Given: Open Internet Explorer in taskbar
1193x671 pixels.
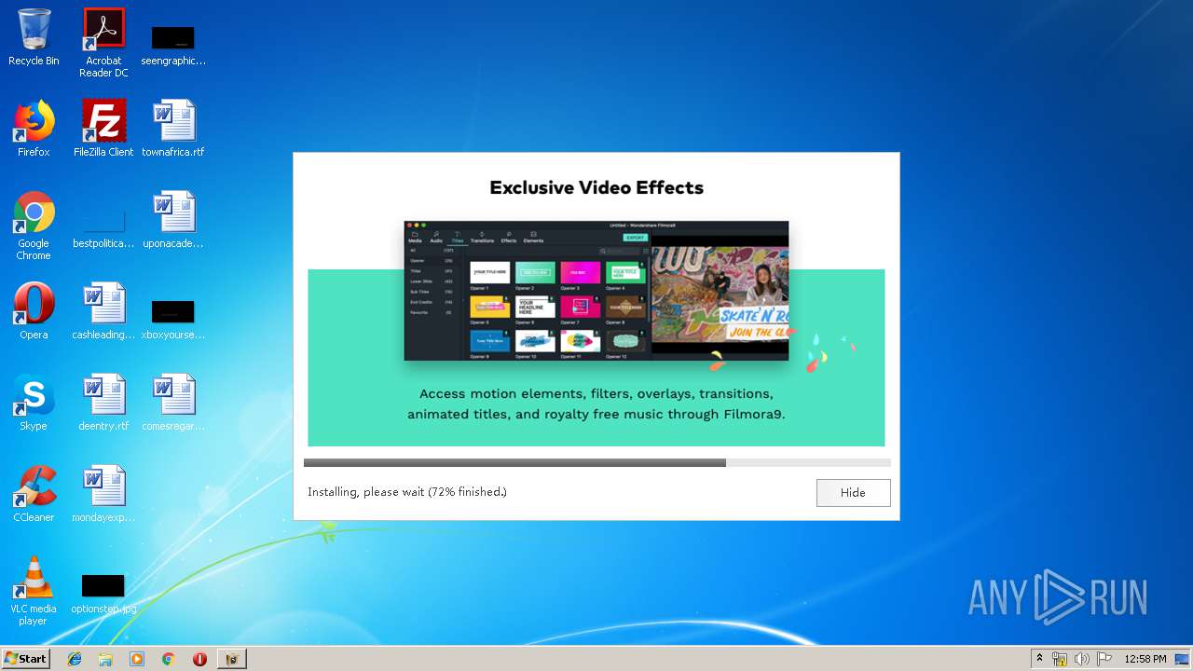Looking at the screenshot, I should click(x=75, y=659).
